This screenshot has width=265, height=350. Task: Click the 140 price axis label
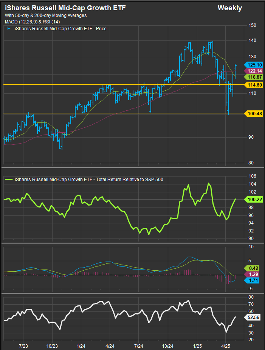tap(253, 40)
